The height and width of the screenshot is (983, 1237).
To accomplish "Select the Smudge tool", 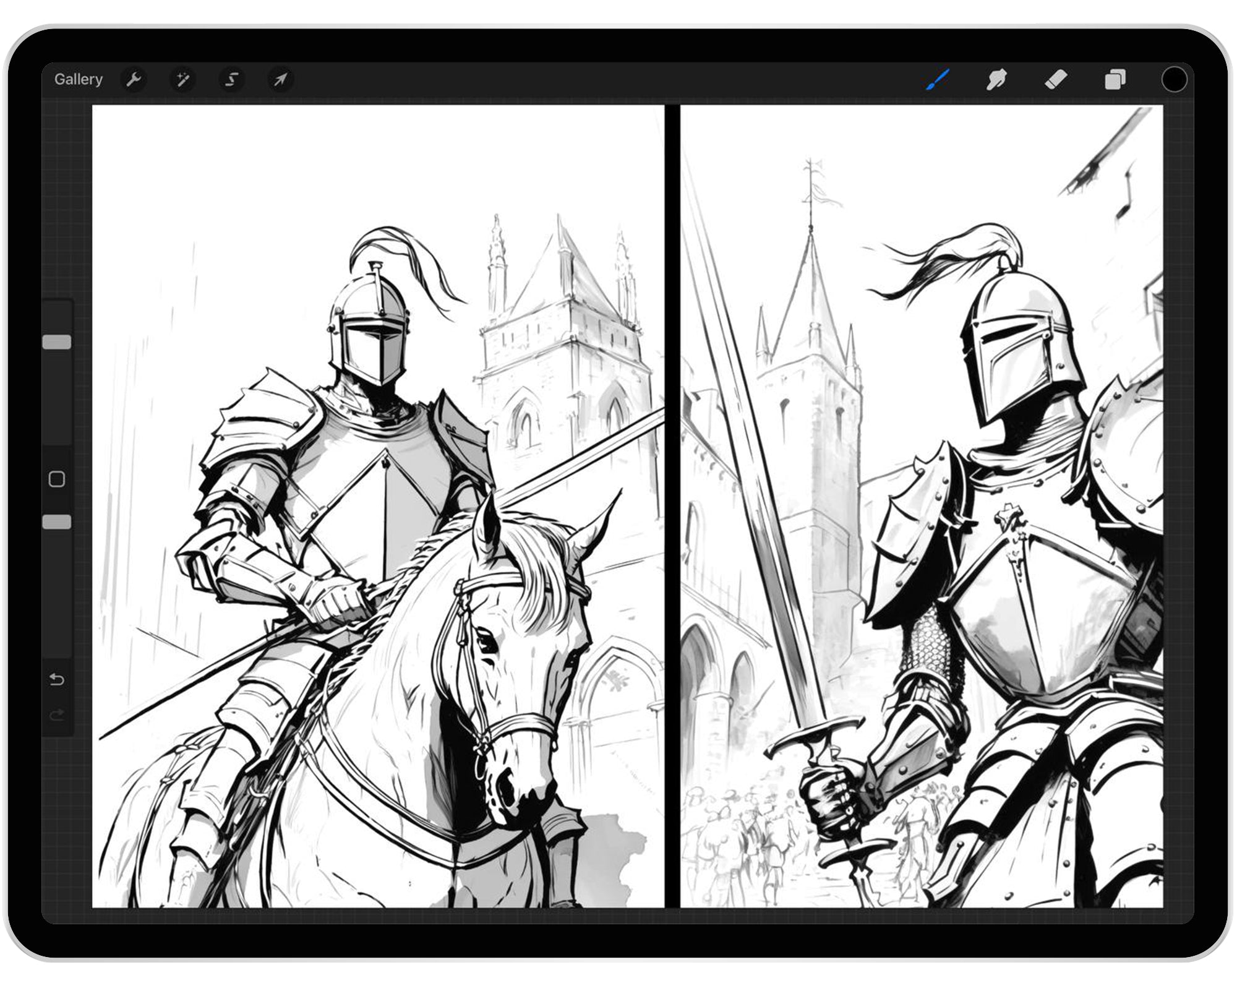I will tap(997, 79).
